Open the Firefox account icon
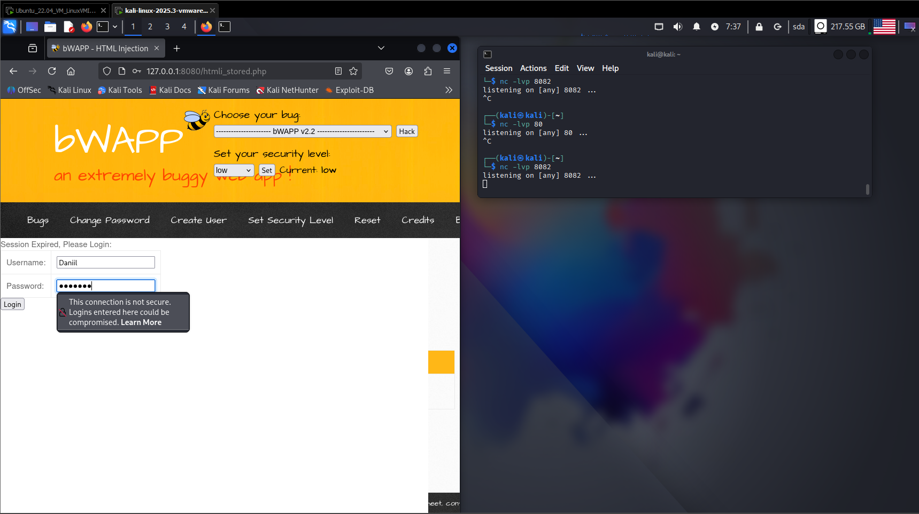The width and height of the screenshot is (919, 514). tap(408, 71)
